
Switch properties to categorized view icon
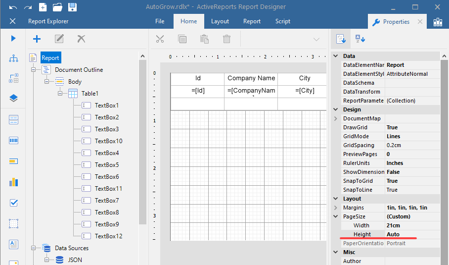pos(341,39)
